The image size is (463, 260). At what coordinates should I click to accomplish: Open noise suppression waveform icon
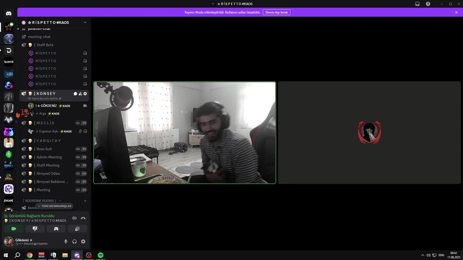(75, 218)
